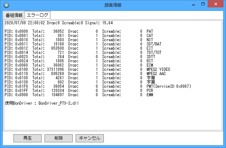Click the PID 0x0130 字幕 row

(x=80, y=78)
